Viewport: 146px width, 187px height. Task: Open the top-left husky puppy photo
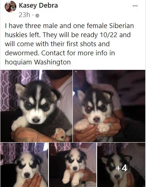point(36,106)
